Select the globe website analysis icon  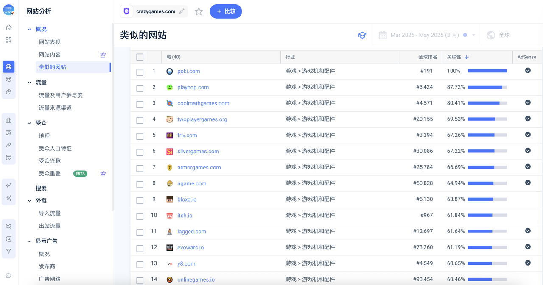pyautogui.click(x=8, y=67)
